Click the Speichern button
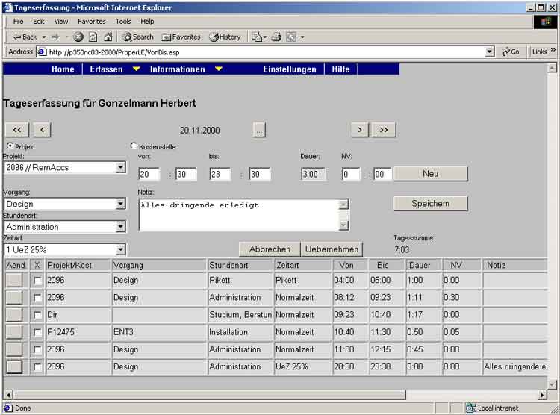 (x=430, y=204)
